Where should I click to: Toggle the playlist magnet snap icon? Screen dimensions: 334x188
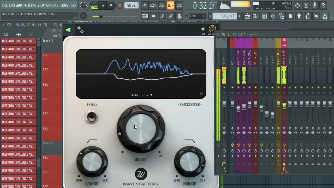coord(9,25)
